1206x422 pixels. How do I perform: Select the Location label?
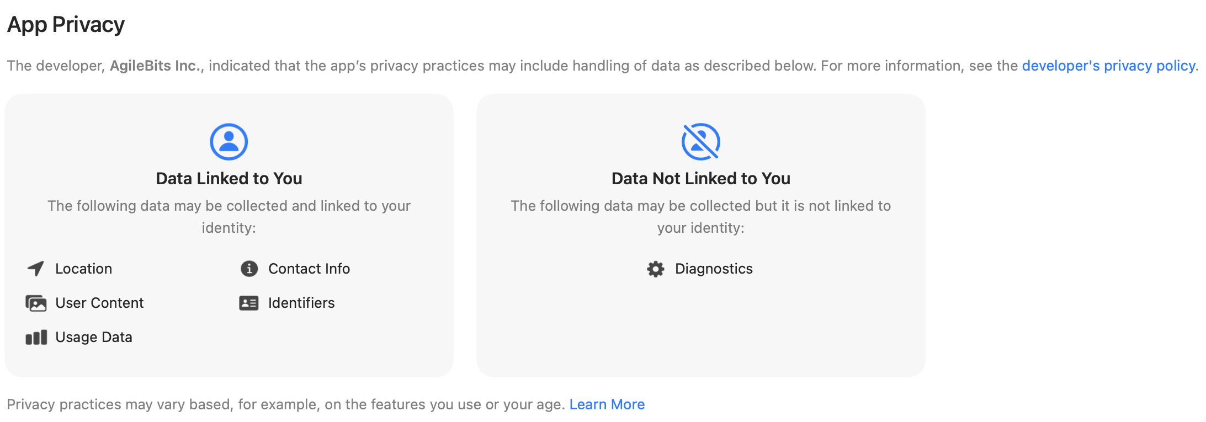click(83, 269)
